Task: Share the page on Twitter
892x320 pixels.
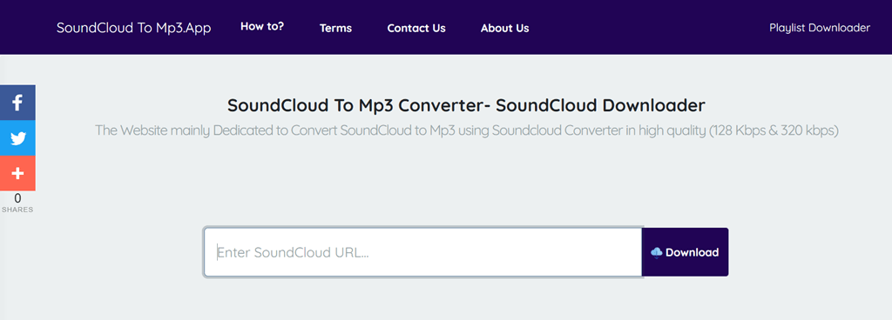Action: click(17, 138)
